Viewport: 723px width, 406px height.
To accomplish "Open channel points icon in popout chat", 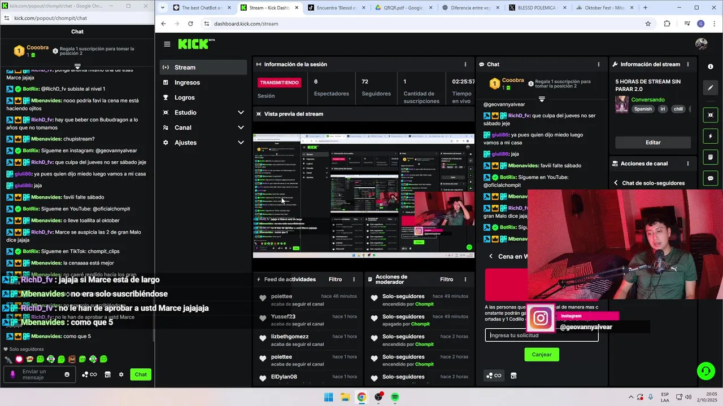I will (89, 374).
